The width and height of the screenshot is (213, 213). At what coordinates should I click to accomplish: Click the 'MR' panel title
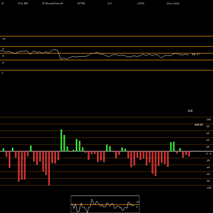(x=190, y=111)
